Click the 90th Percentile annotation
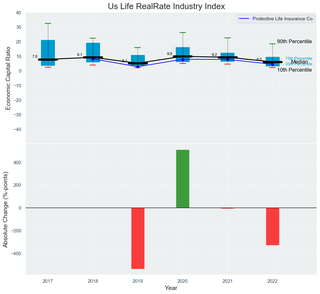Screen dimensions: 320x294 coord(294,42)
